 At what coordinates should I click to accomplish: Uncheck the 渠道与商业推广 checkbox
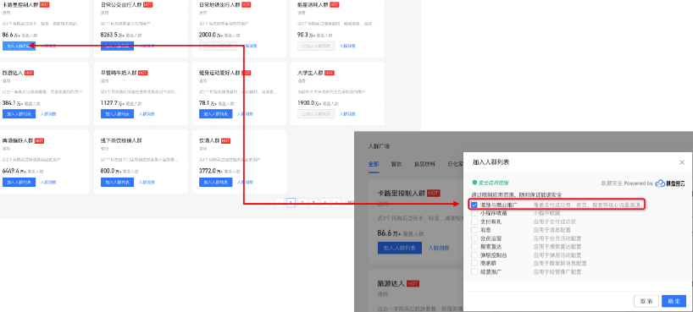pyautogui.click(x=474, y=205)
